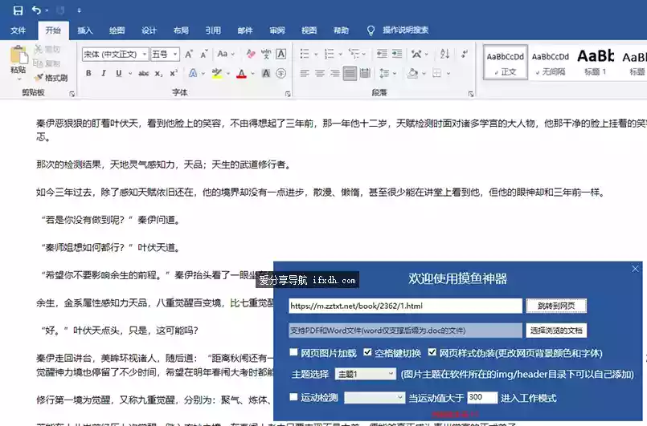
Task: Click the PDF/Word file path field
Action: 405,331
